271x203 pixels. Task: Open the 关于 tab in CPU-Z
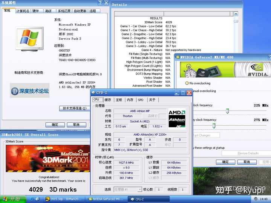pos(152,100)
